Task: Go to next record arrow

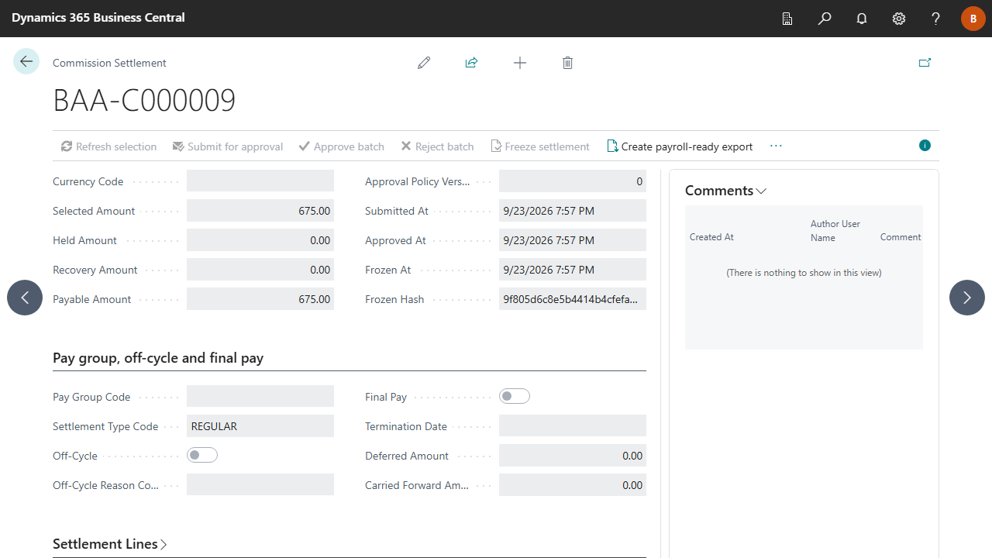Action: (967, 298)
